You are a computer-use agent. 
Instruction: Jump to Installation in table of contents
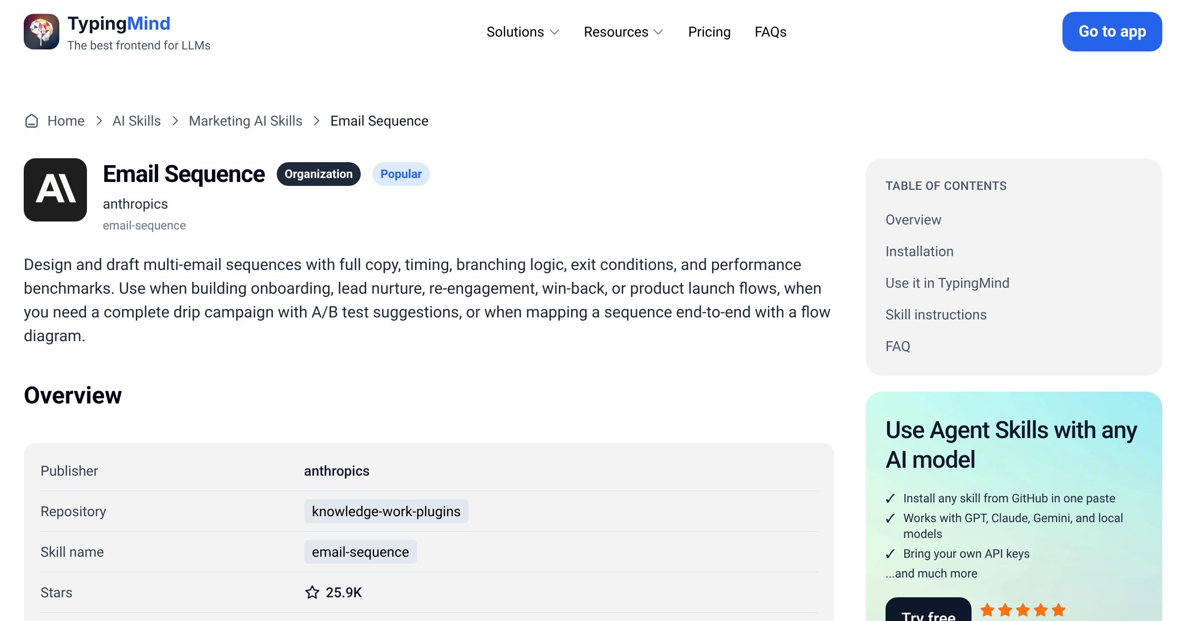[920, 251]
